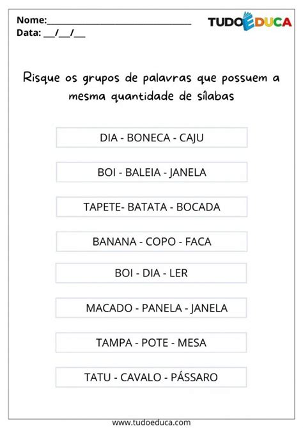Click the TudoEduca logo
This screenshot has height=428, width=303.
(x=249, y=21)
